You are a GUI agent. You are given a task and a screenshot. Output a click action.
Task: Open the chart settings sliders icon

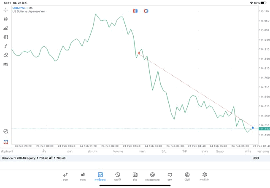tap(6, 37)
